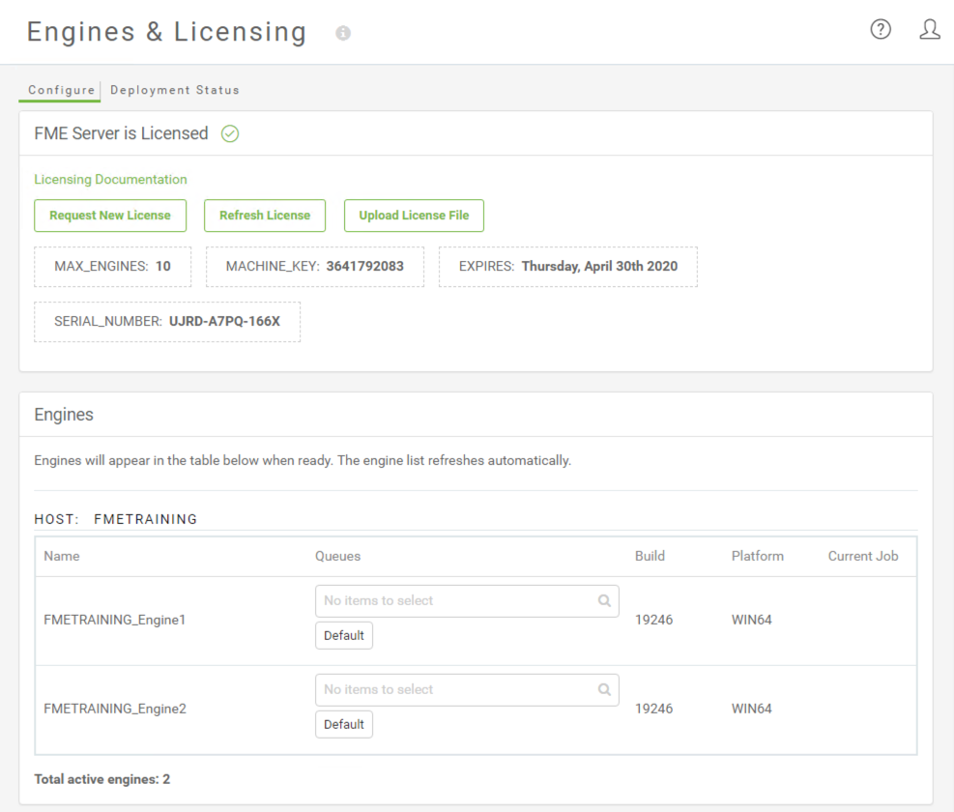
Task: Click the FMETRAINING_Engine2 name cell
Action: 115,709
